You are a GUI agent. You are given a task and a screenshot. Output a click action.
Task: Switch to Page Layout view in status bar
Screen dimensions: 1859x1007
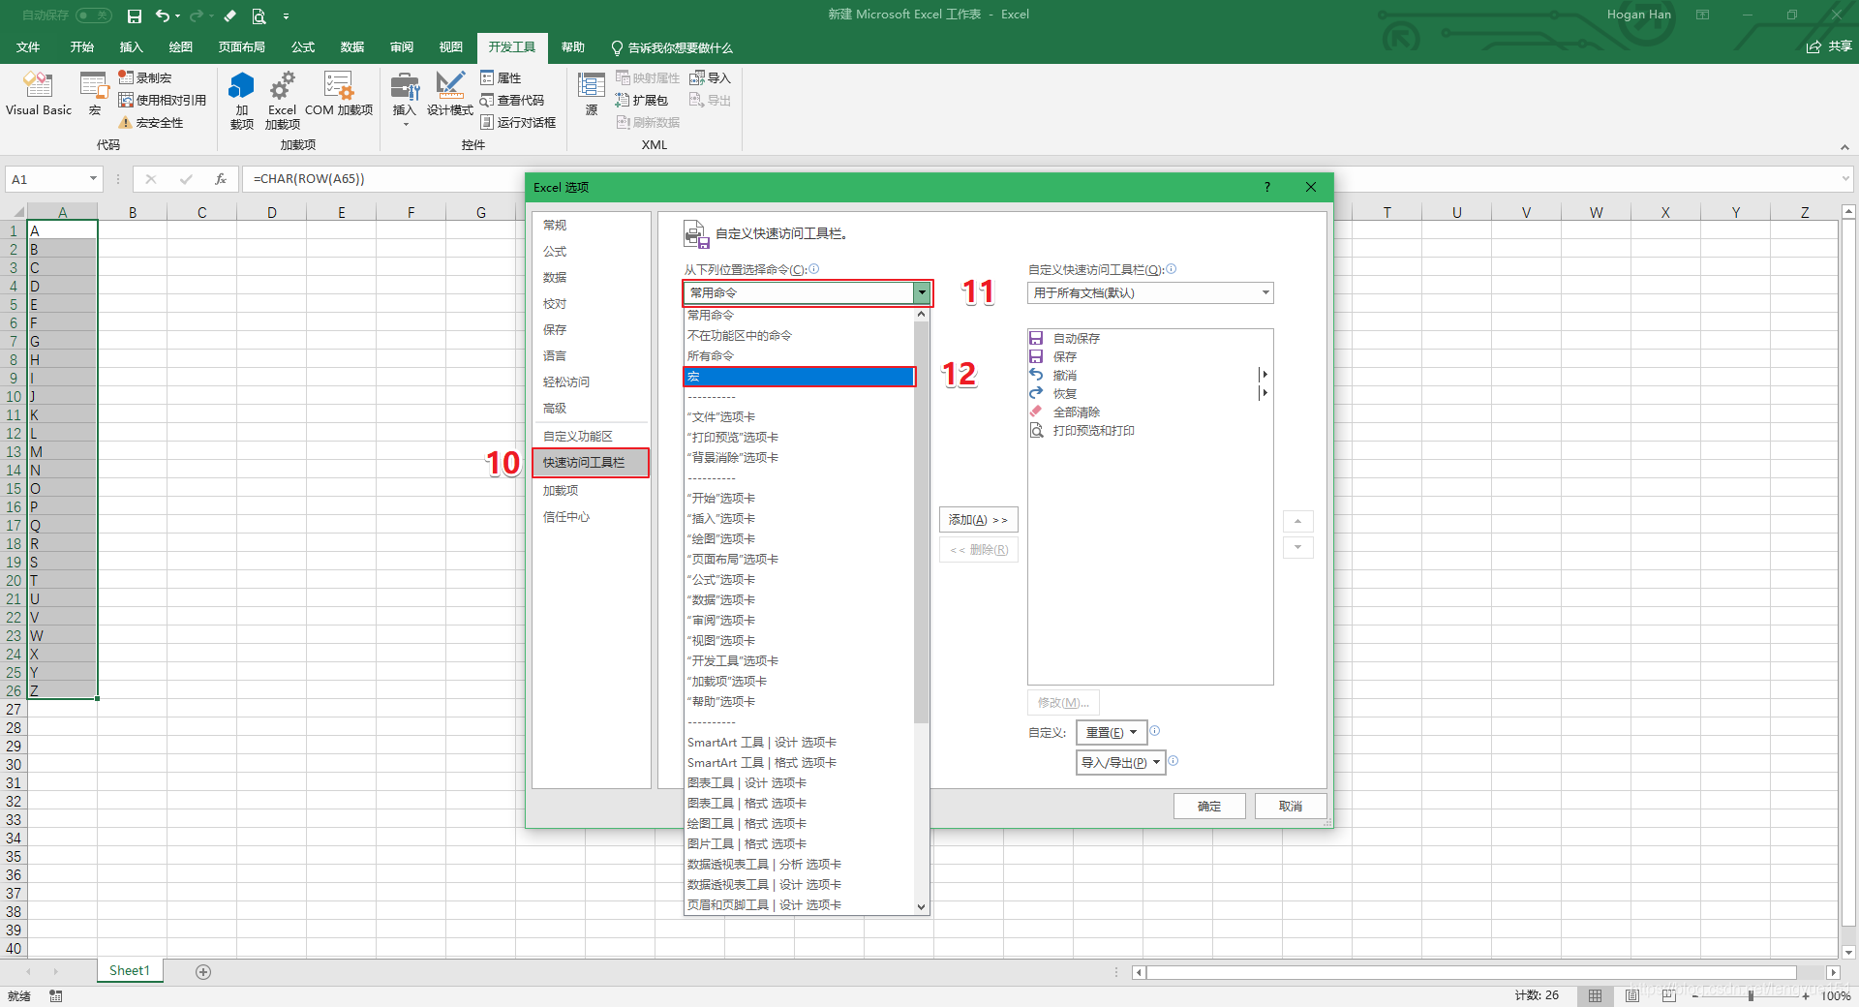click(1632, 995)
